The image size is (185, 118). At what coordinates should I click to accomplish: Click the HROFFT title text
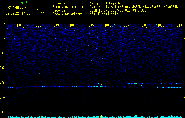coord(30,2)
